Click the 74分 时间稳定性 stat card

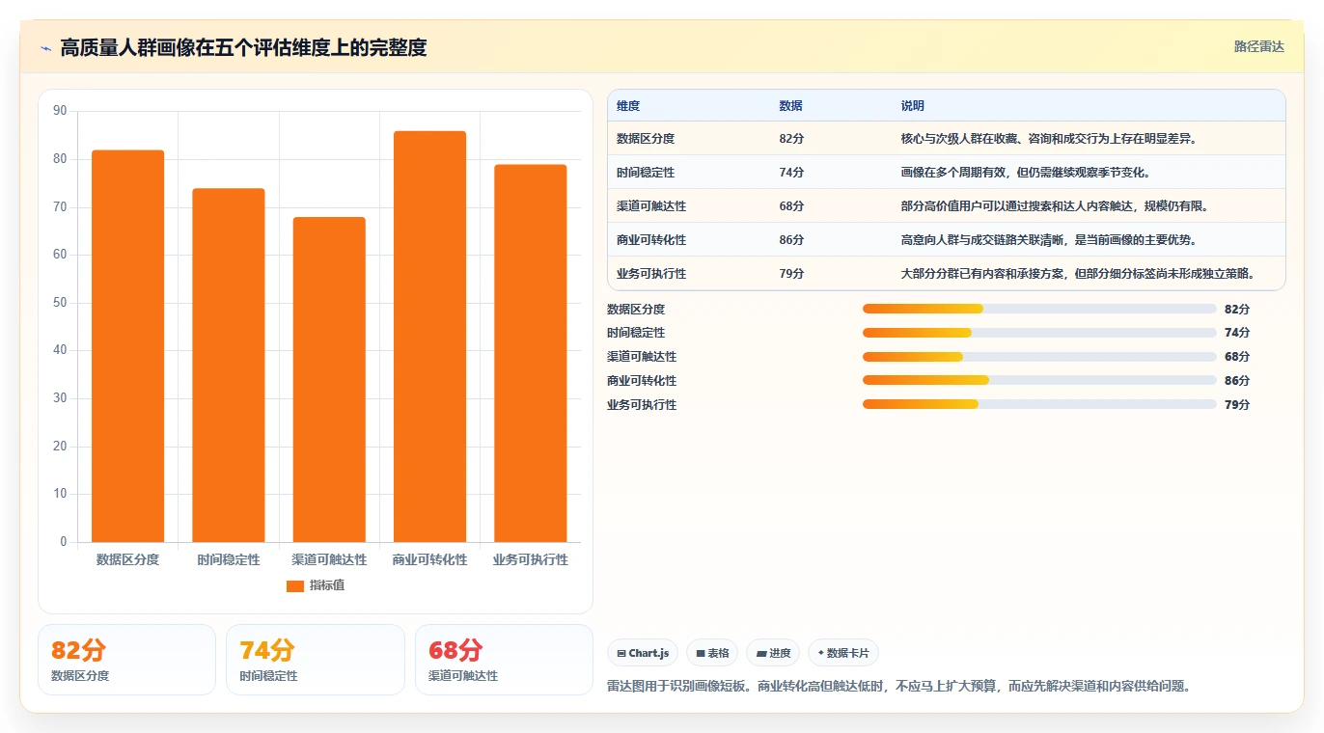click(316, 660)
